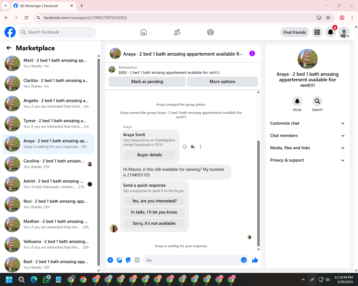358x286 pixels.
Task: Open the account profile avatar menu
Action: [344, 32]
